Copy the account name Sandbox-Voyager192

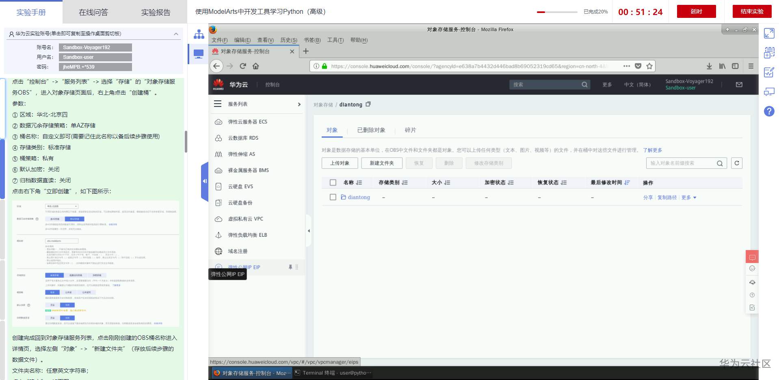click(95, 47)
